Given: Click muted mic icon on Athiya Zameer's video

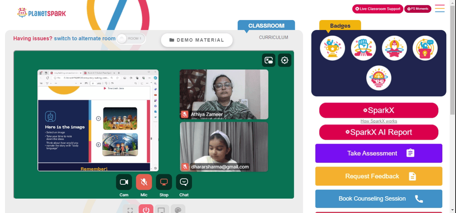Looking at the screenshot, I should [184, 114].
